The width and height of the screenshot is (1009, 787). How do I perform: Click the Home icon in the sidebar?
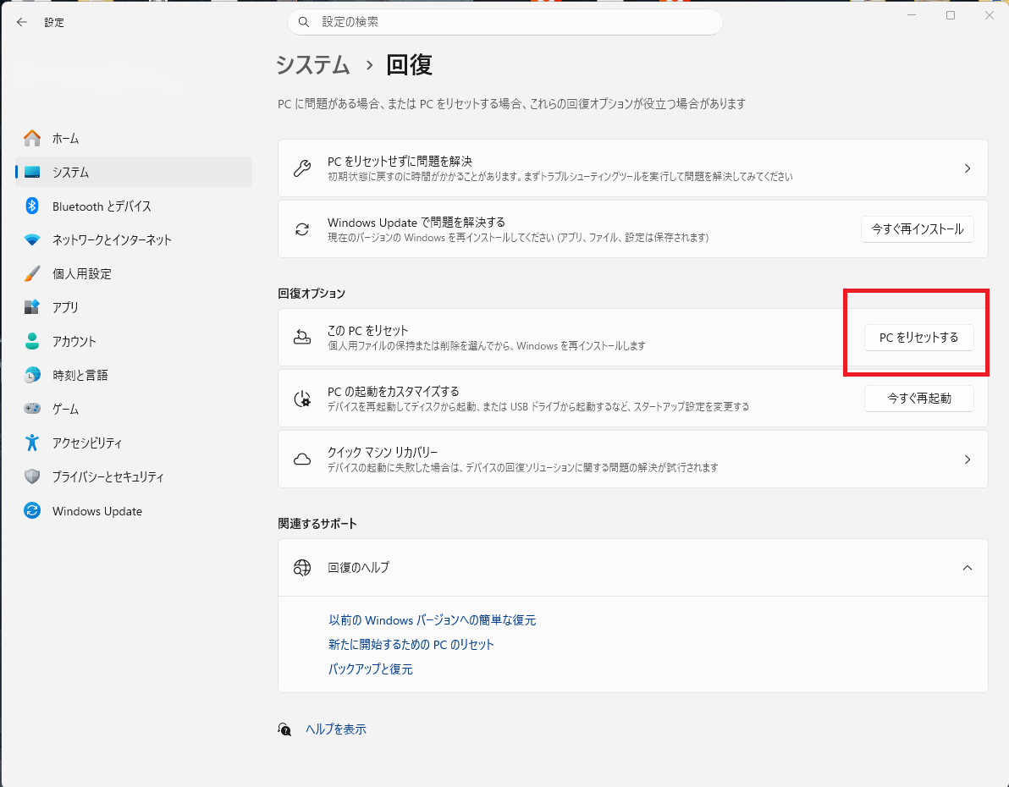tap(32, 138)
